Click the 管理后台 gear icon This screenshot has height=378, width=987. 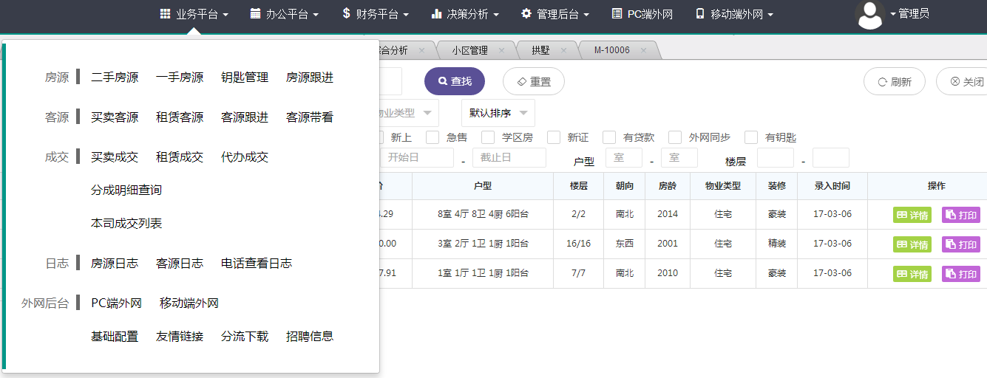click(526, 14)
